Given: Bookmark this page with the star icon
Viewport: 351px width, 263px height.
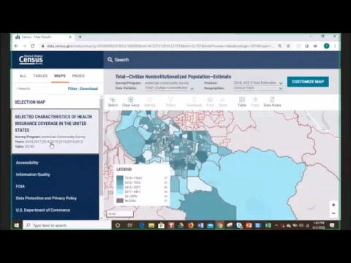Looking at the screenshot, I should (x=288, y=46).
